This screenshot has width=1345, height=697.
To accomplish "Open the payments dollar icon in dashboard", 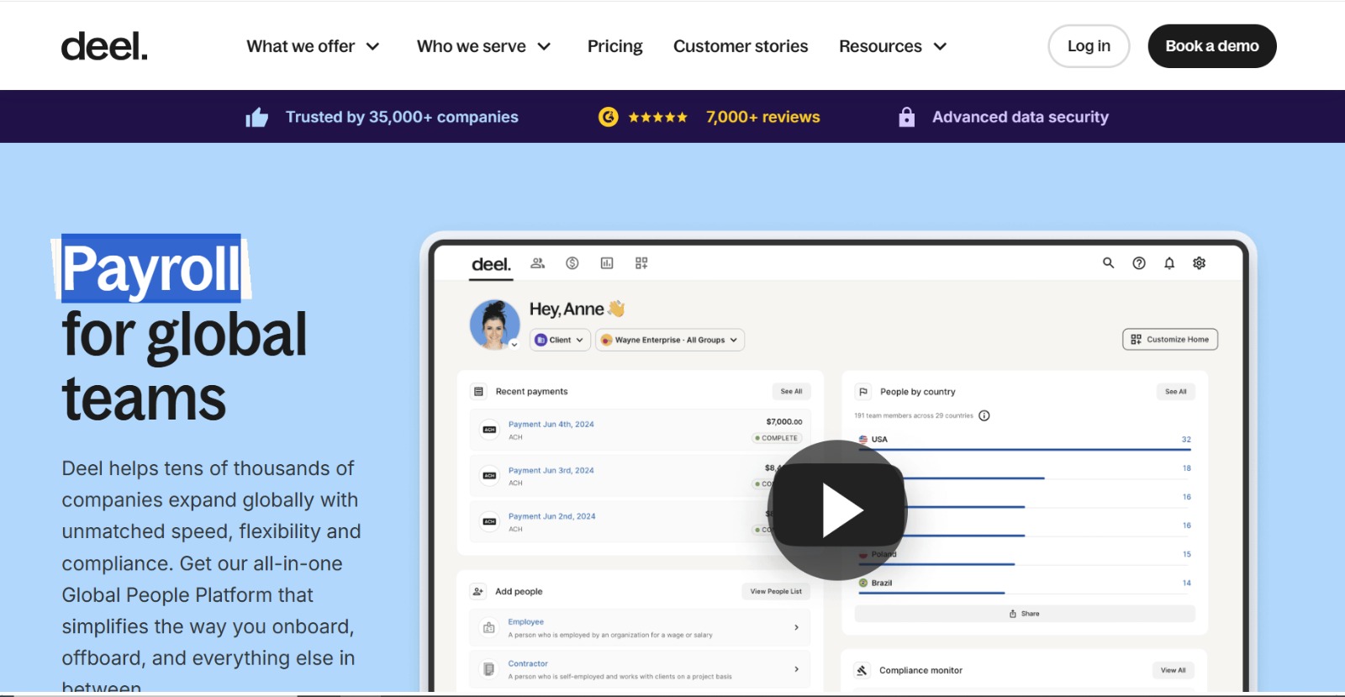I will pos(572,263).
